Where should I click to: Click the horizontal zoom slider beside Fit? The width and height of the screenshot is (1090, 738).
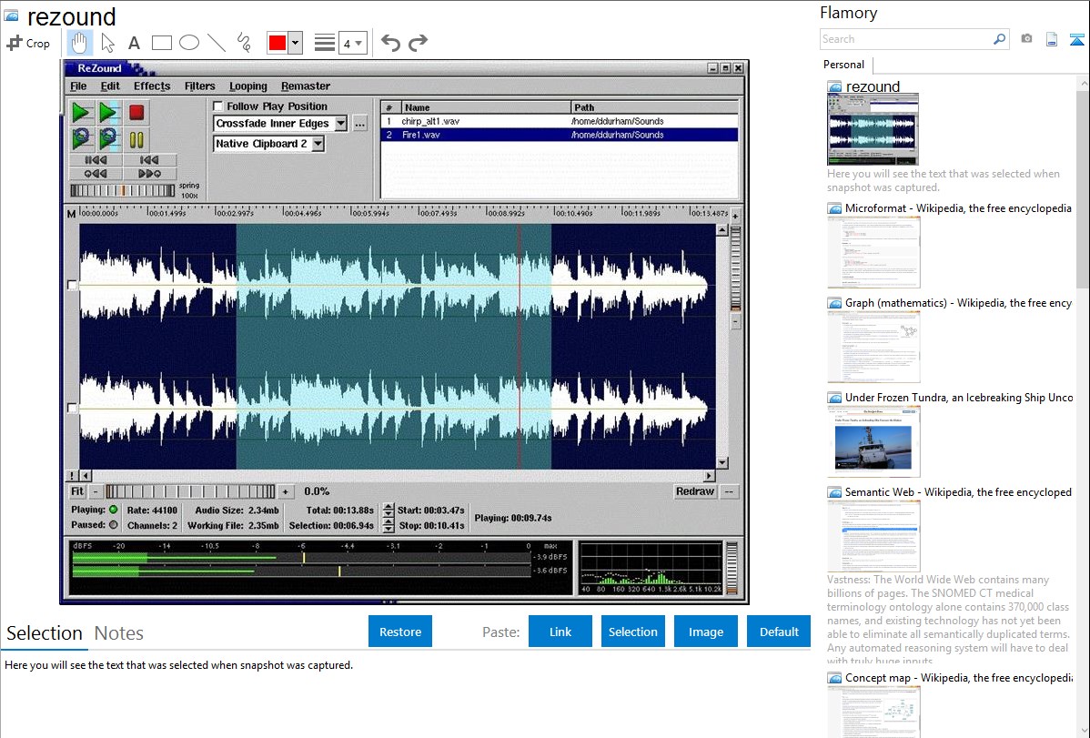click(190, 491)
